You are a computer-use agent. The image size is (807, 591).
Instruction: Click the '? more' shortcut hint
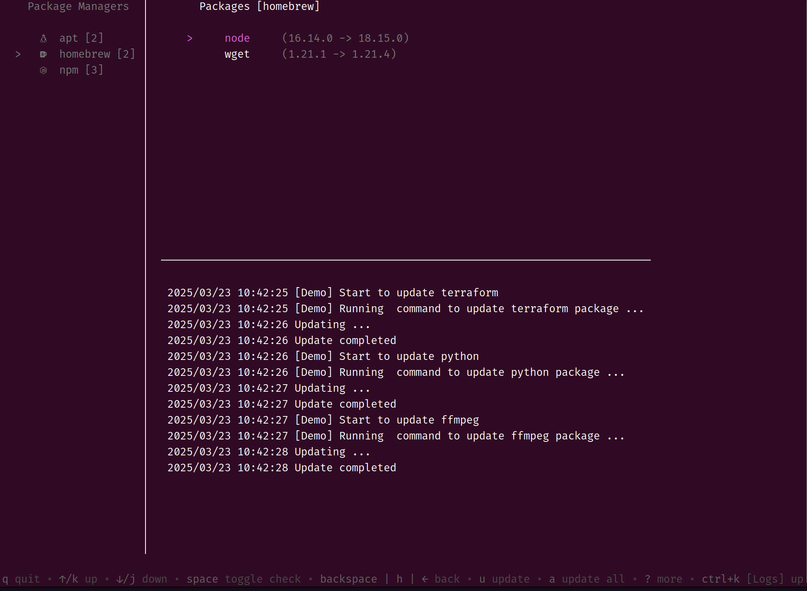click(663, 579)
